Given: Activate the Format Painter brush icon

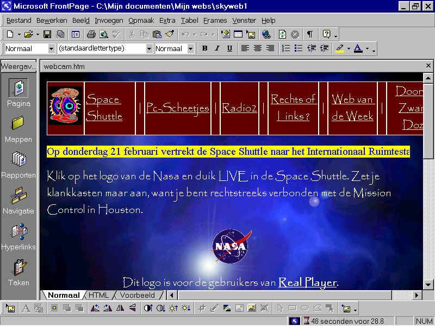Looking at the screenshot, I should click(x=170, y=34).
